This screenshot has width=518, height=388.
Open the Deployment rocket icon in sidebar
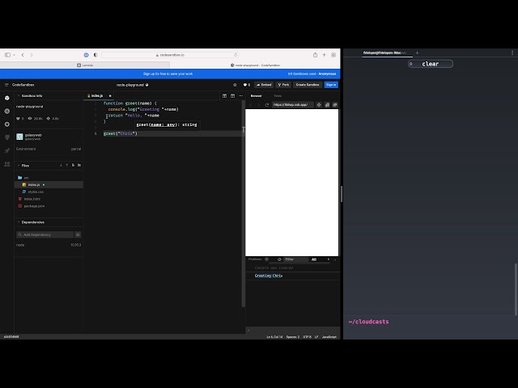(x=7, y=151)
